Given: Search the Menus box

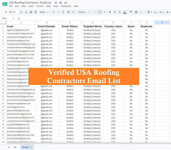Looking at the screenshot, I should coord(11,12).
